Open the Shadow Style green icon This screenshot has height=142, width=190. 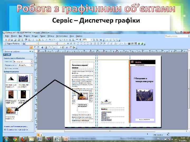pos(139,44)
